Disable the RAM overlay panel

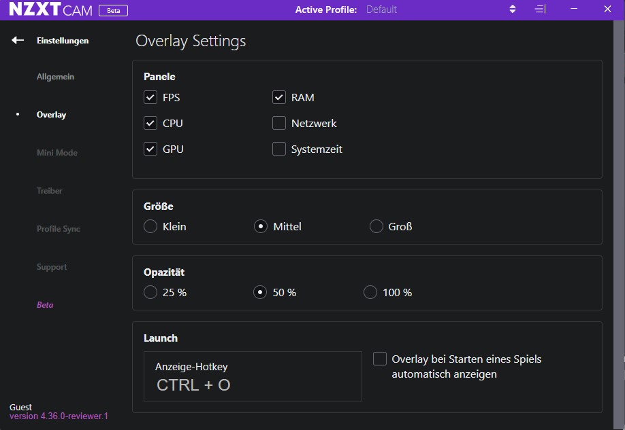pos(279,97)
